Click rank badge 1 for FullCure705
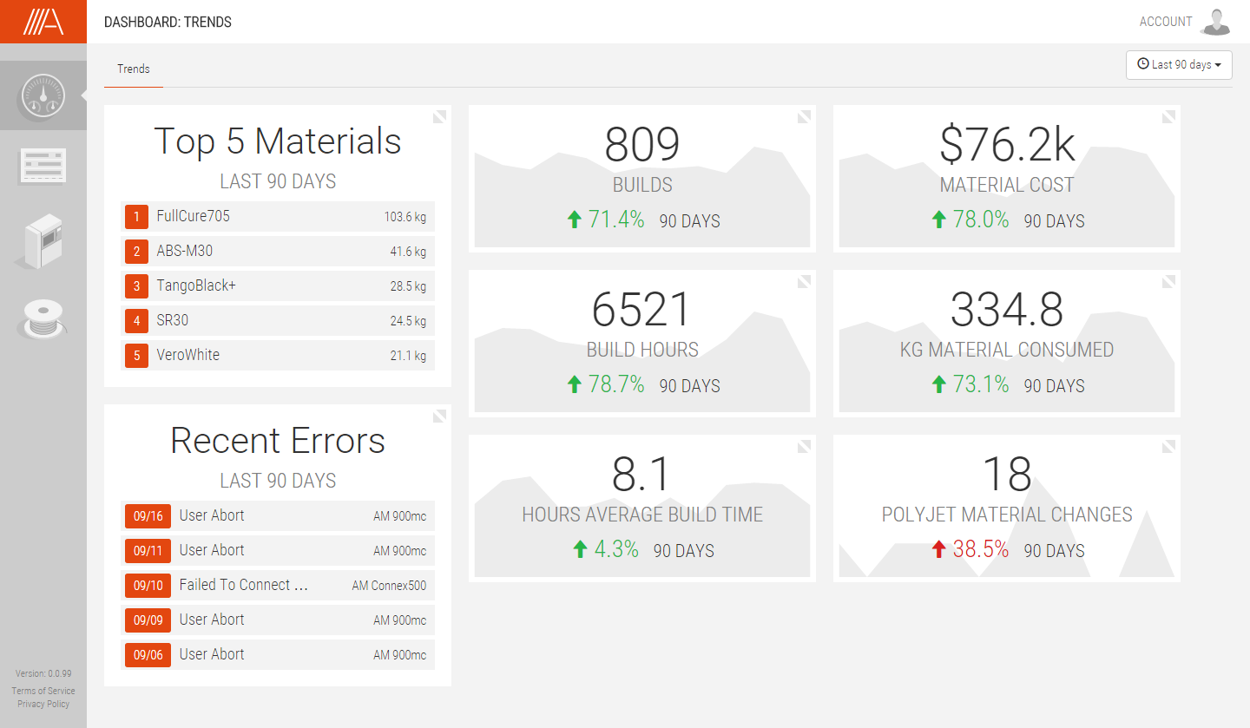The image size is (1250, 728). pyautogui.click(x=136, y=217)
